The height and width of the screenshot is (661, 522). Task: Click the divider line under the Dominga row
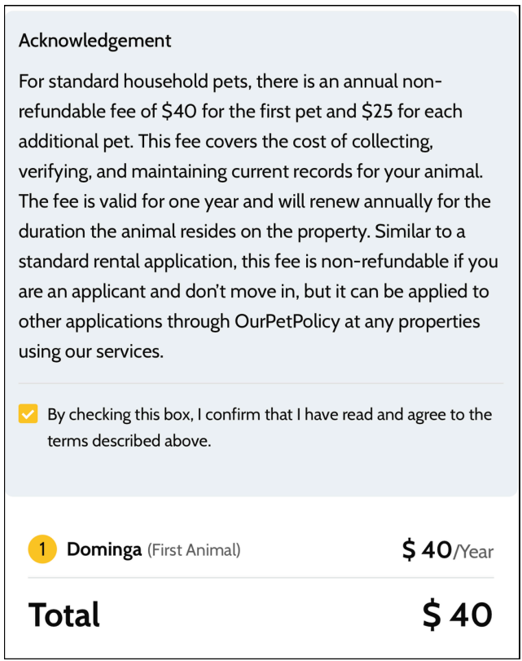point(261,578)
